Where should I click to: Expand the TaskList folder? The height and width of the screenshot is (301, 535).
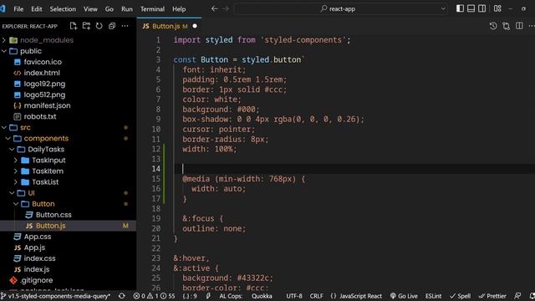16,182
